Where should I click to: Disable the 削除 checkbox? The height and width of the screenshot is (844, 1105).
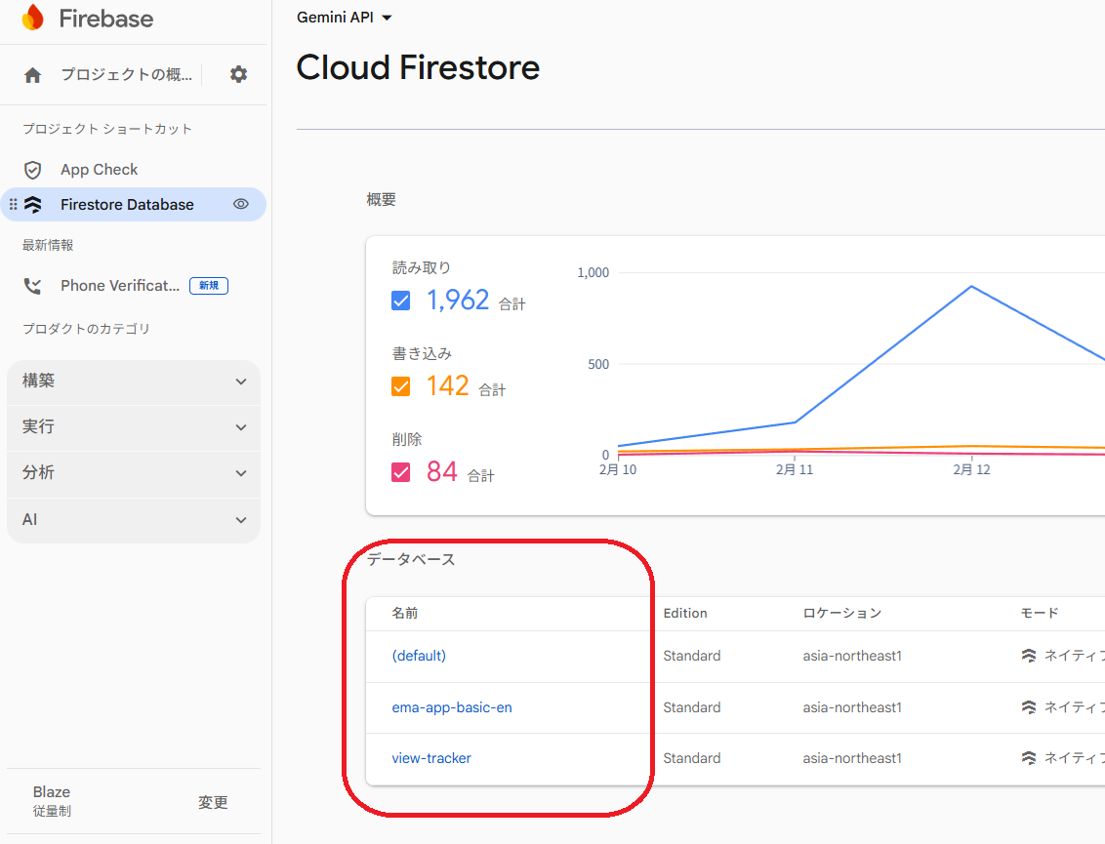coord(400,471)
